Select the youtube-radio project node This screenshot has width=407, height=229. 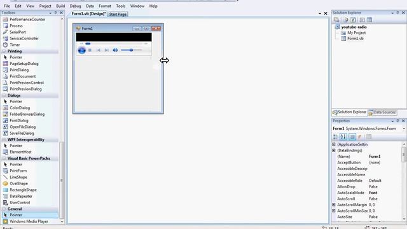coord(354,27)
